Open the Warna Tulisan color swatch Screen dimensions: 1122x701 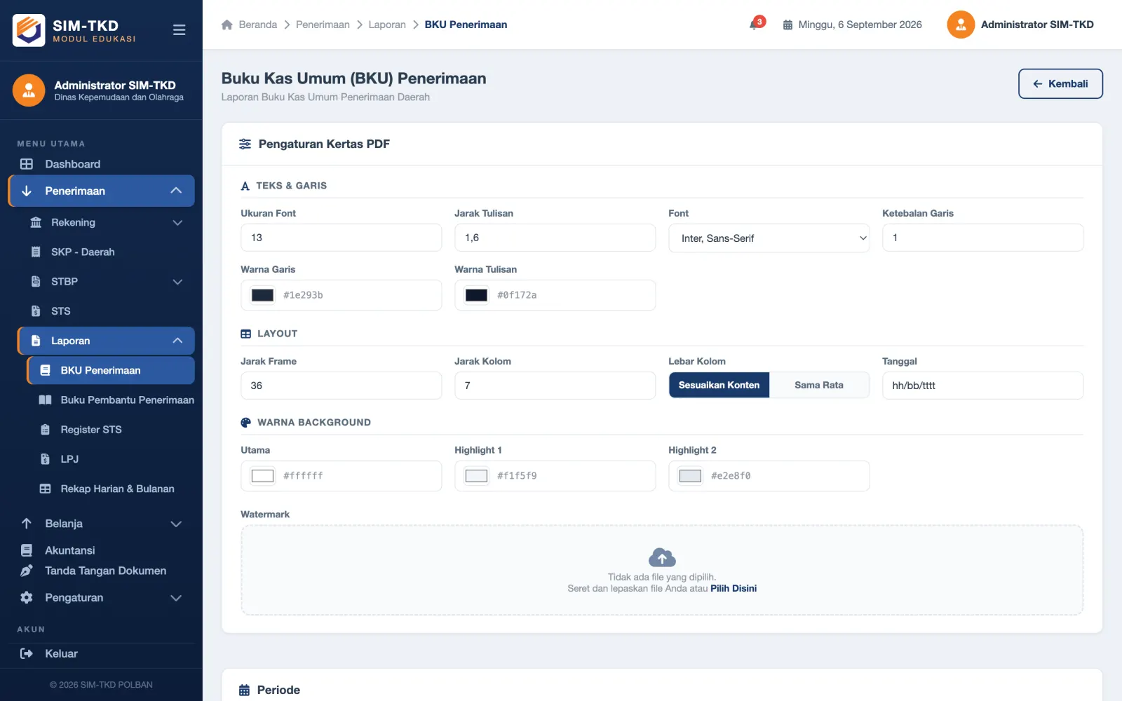pos(477,295)
